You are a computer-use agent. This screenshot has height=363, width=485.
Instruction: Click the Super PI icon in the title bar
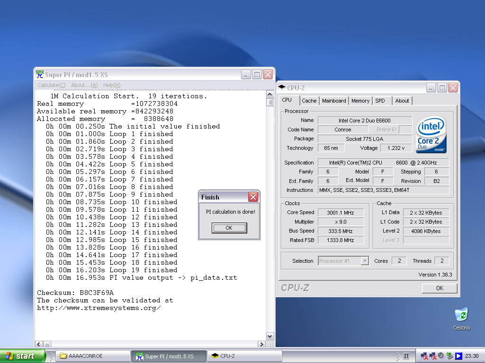pyautogui.click(x=40, y=74)
